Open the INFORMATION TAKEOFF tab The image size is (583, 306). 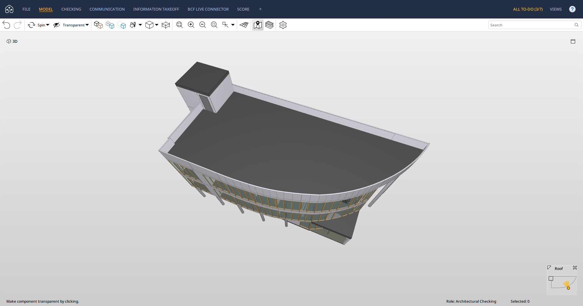click(156, 9)
